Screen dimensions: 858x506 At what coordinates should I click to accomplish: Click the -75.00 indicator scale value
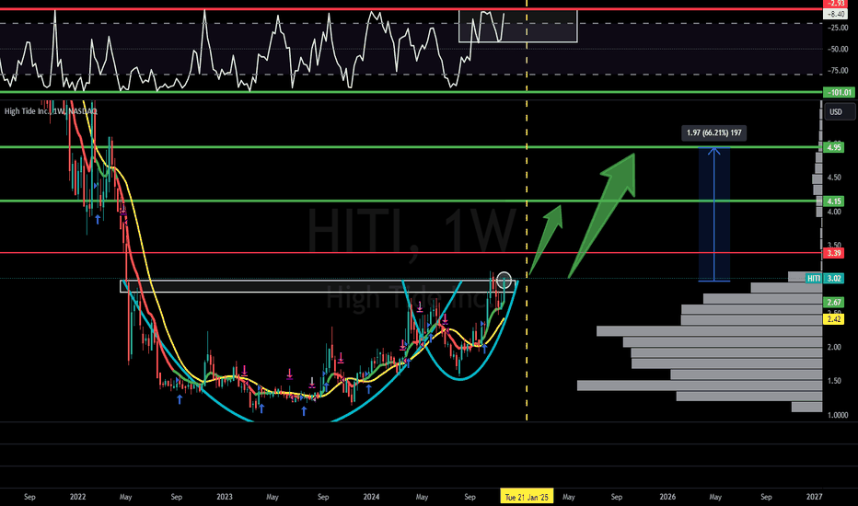pyautogui.click(x=838, y=71)
